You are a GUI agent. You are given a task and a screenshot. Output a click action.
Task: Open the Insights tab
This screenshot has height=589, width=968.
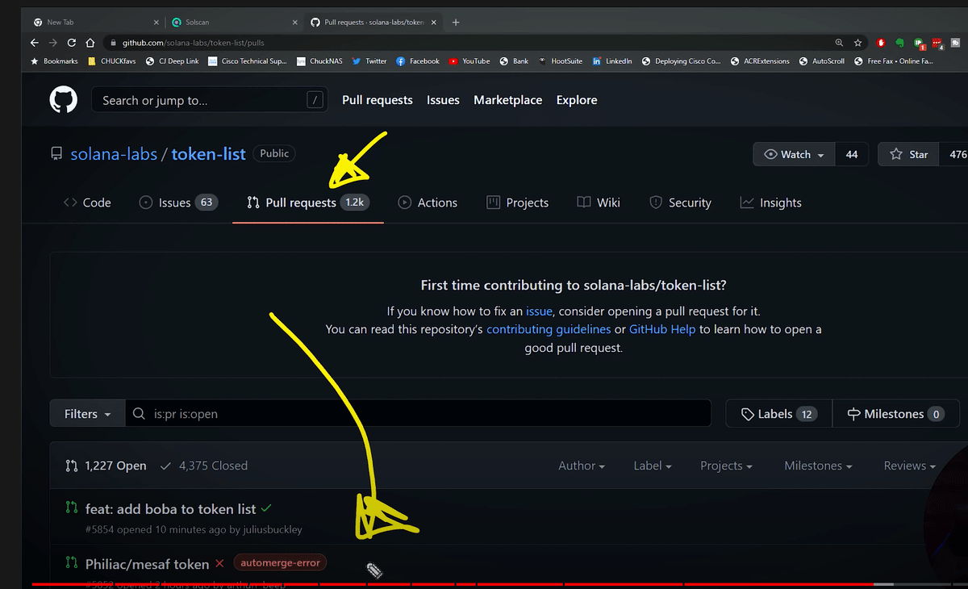pos(771,203)
